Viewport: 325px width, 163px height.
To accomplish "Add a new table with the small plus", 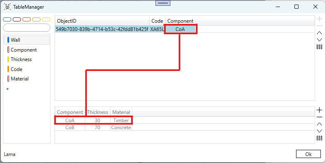I will coord(7,89).
